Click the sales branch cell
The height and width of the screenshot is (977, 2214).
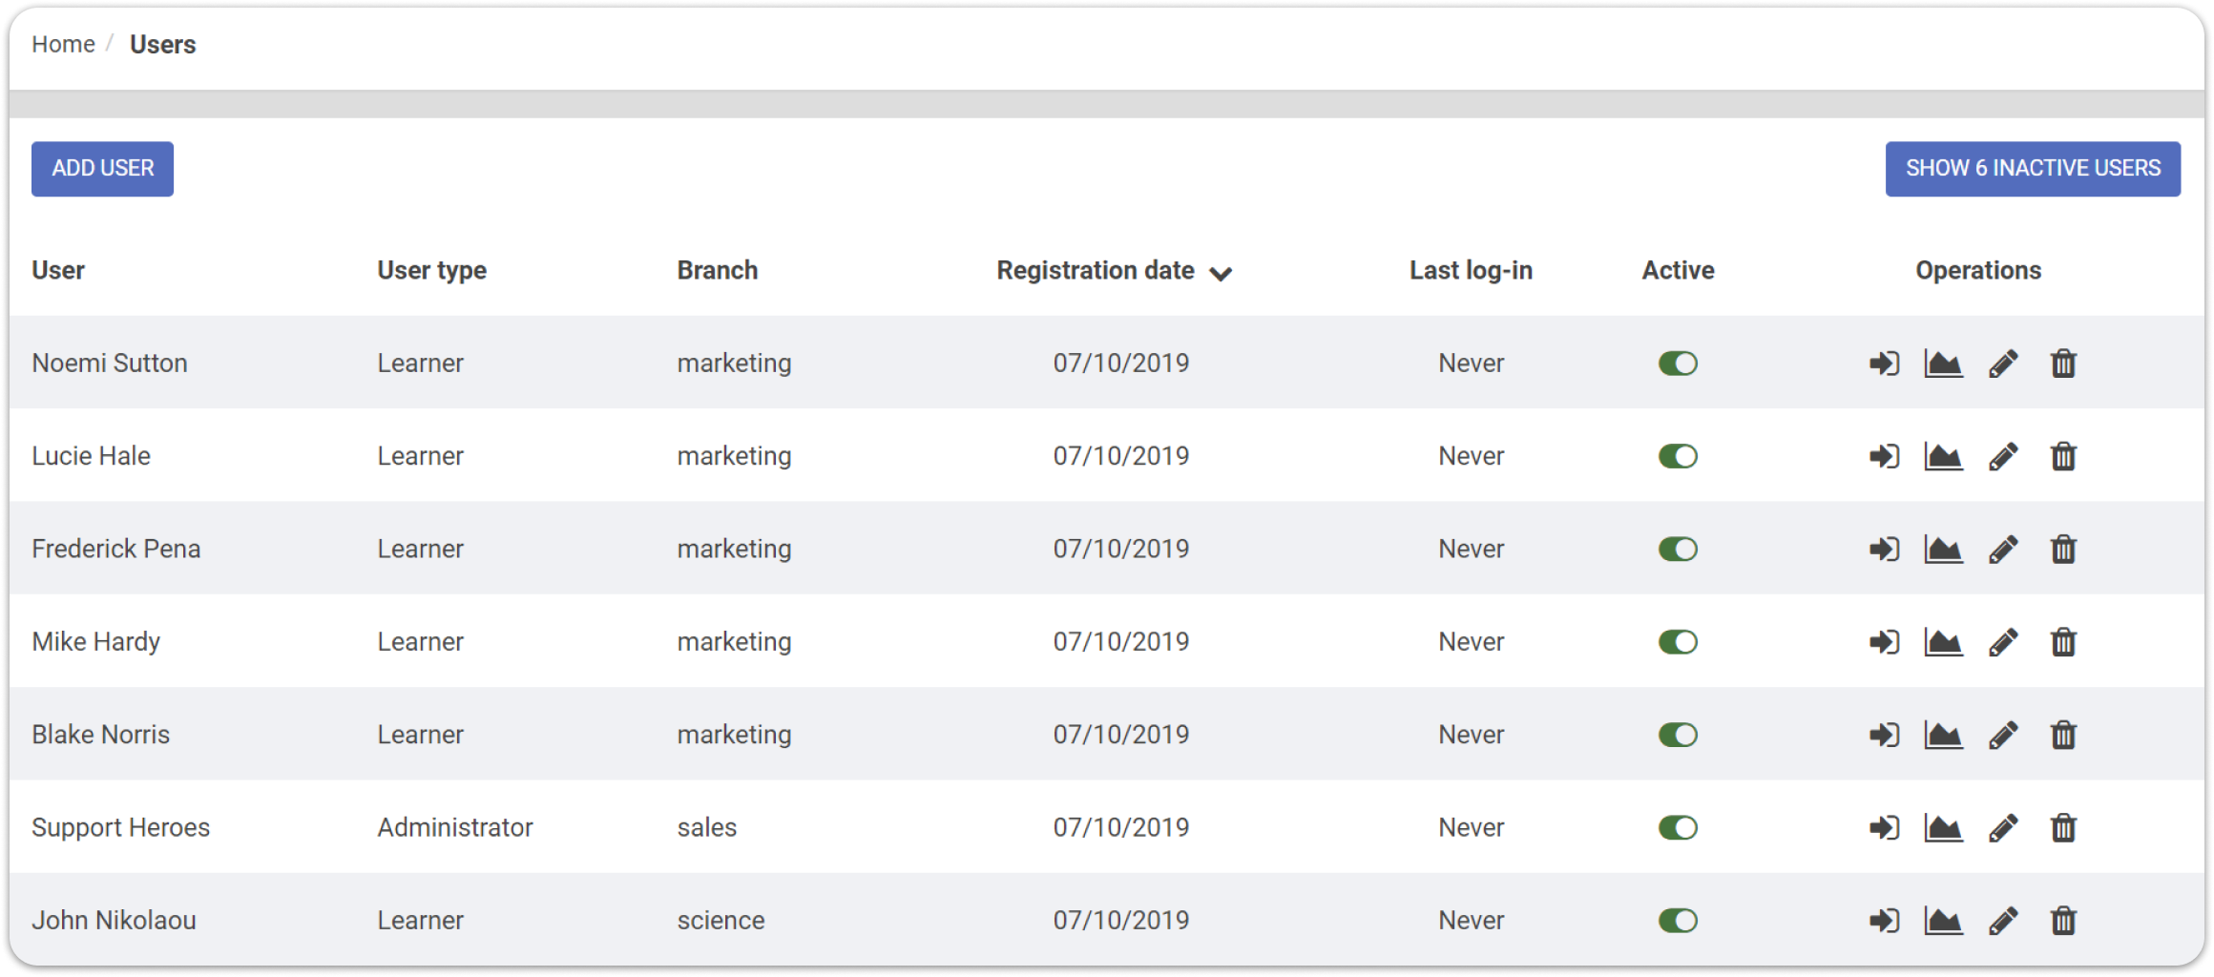[707, 827]
